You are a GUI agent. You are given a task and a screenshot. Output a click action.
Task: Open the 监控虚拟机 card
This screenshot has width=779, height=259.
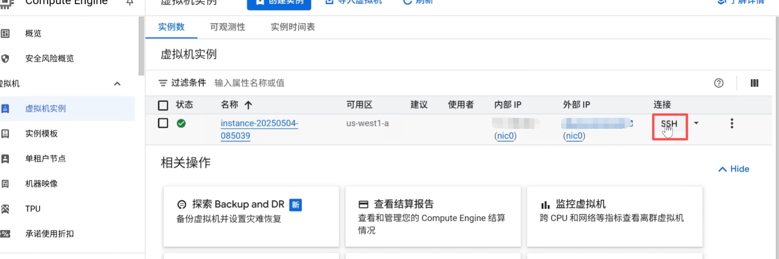(x=614, y=217)
